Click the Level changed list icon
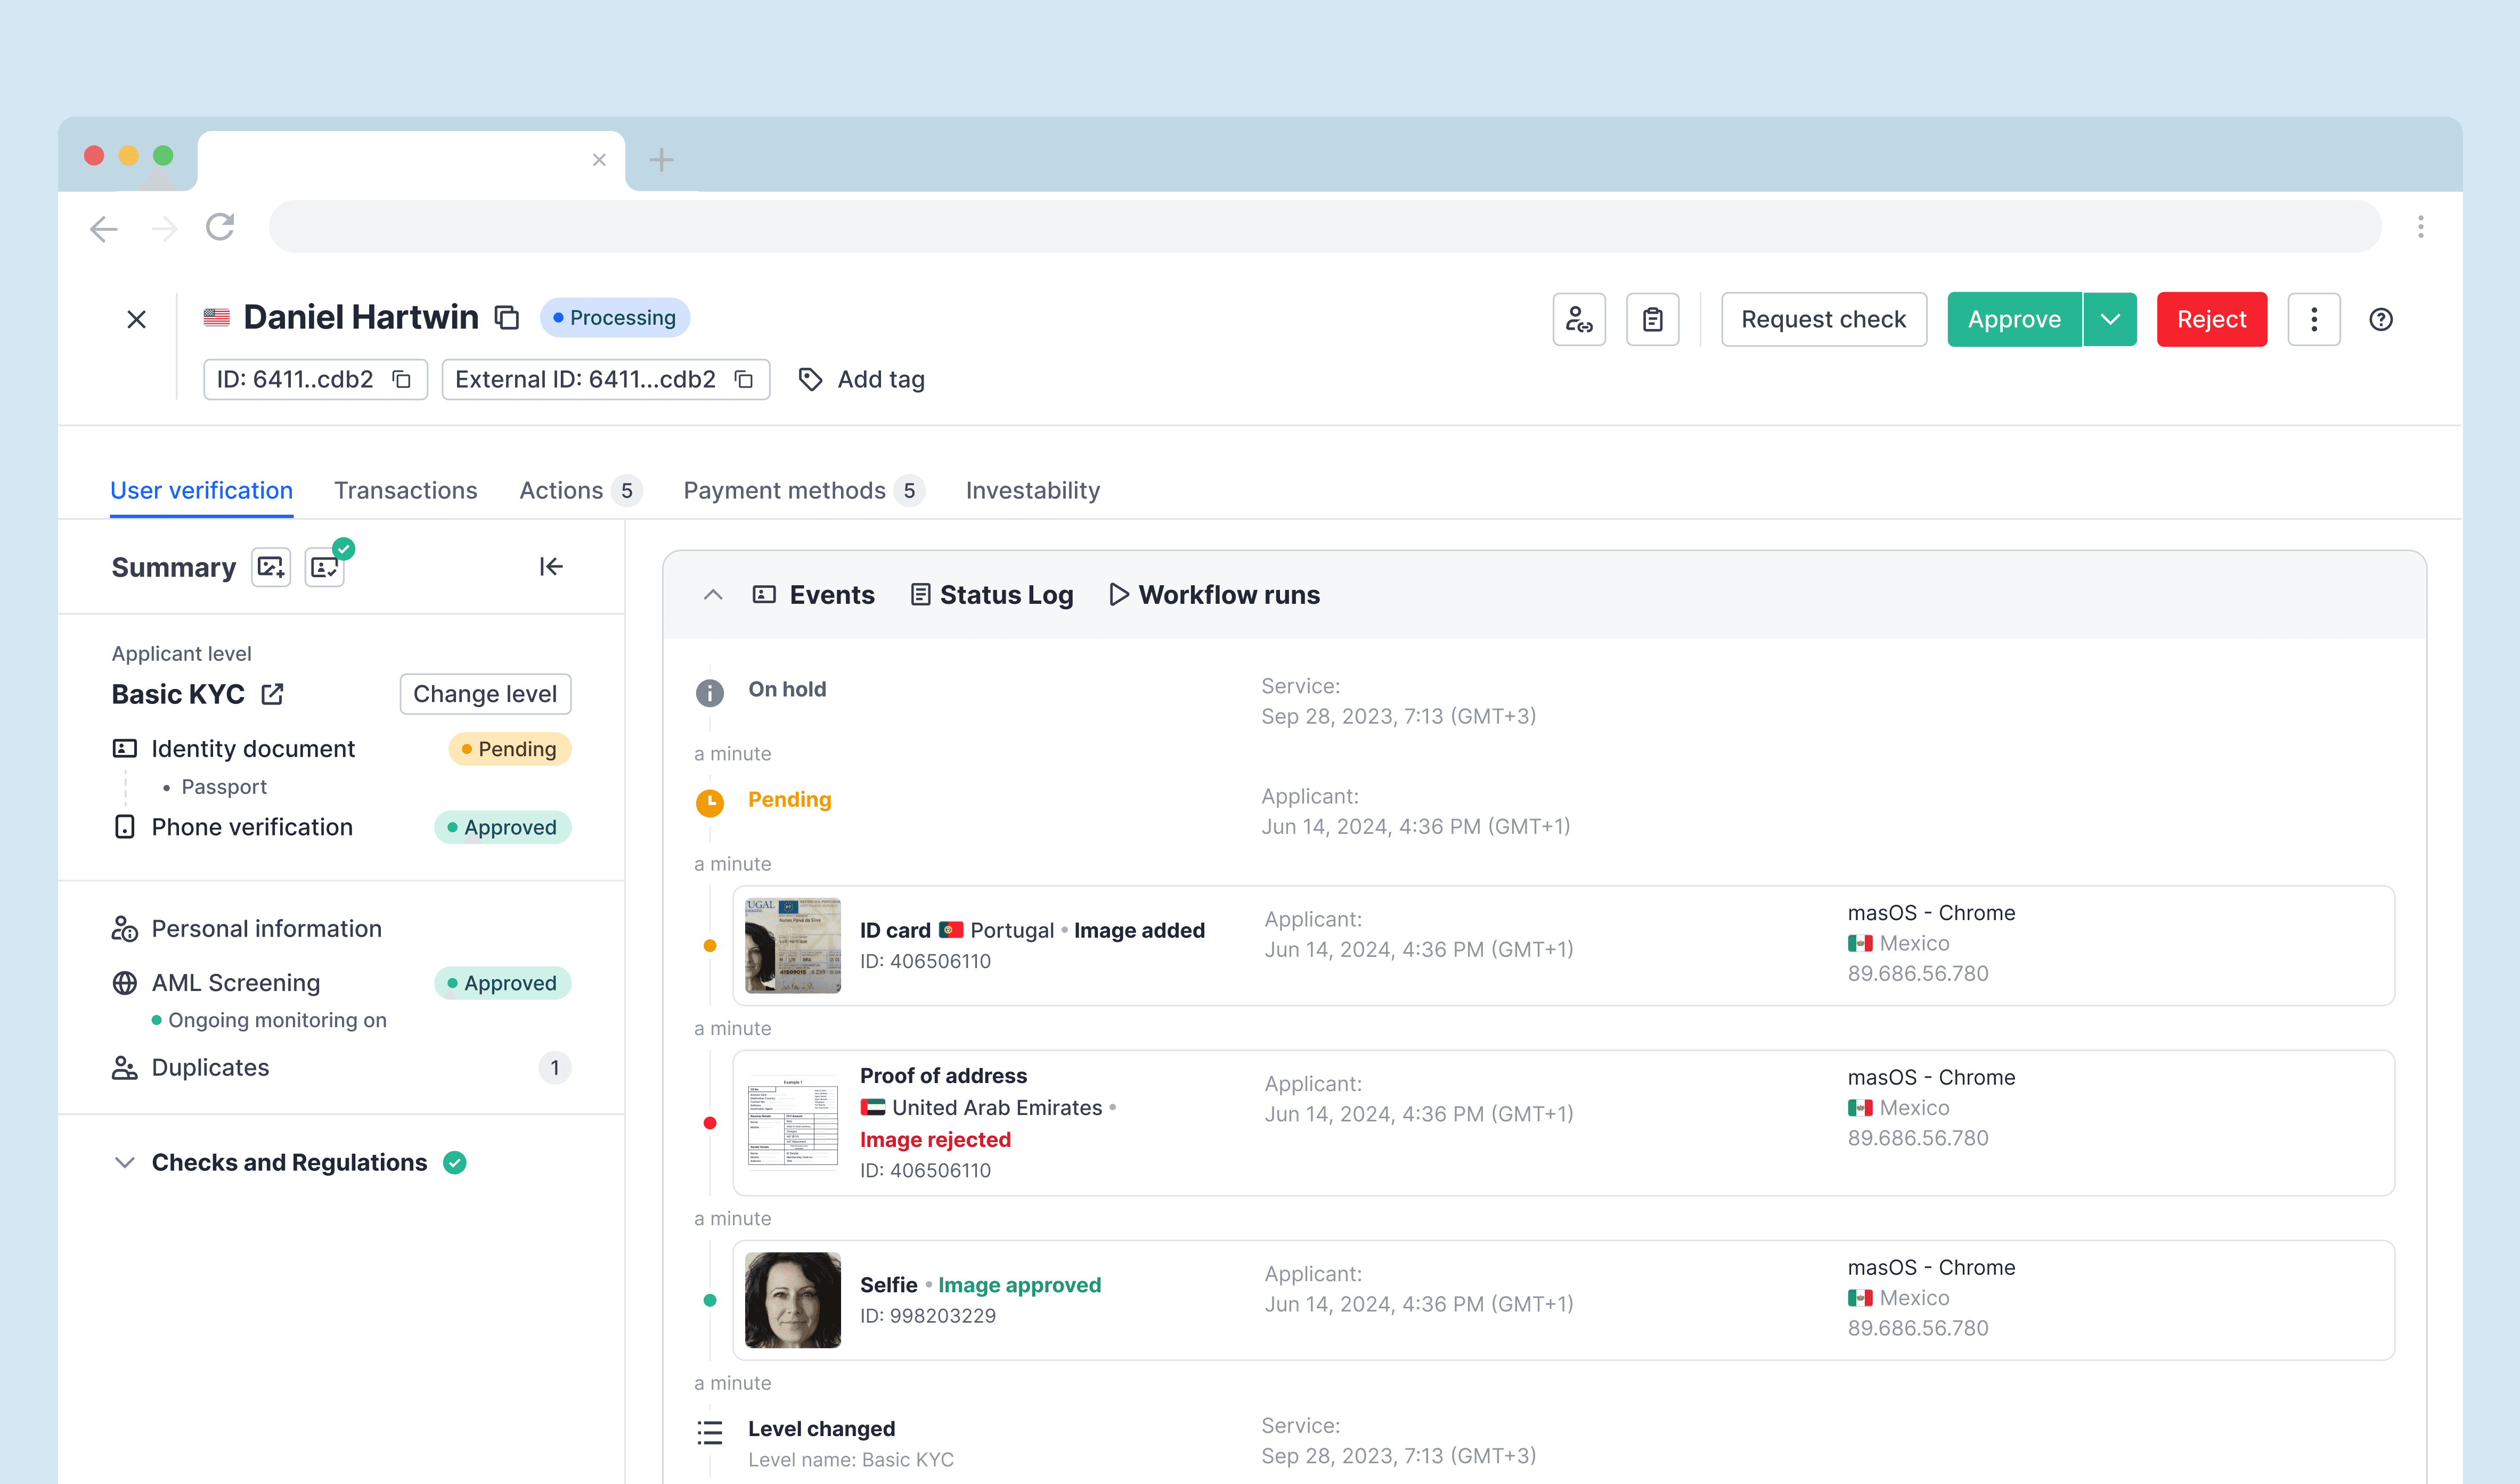This screenshot has width=2520, height=1484. pos(709,1432)
